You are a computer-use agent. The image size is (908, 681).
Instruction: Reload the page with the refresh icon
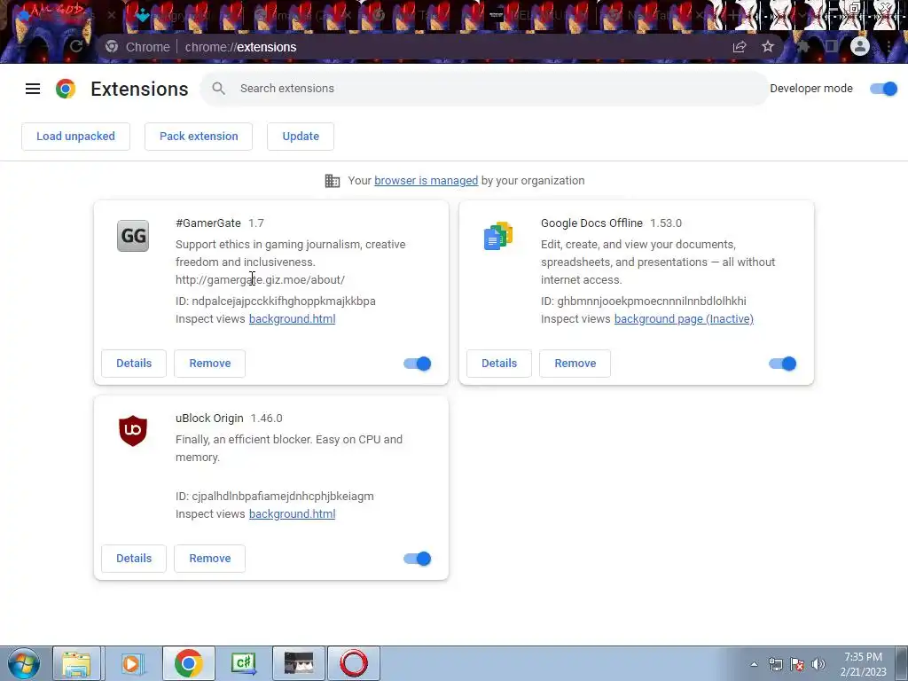tap(76, 47)
